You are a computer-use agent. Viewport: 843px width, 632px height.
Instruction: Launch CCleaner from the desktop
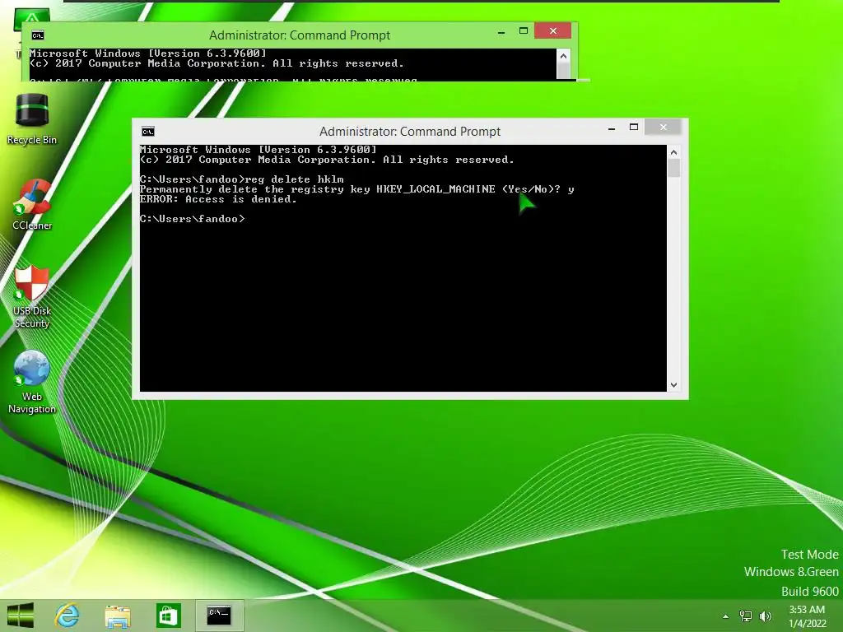32,205
